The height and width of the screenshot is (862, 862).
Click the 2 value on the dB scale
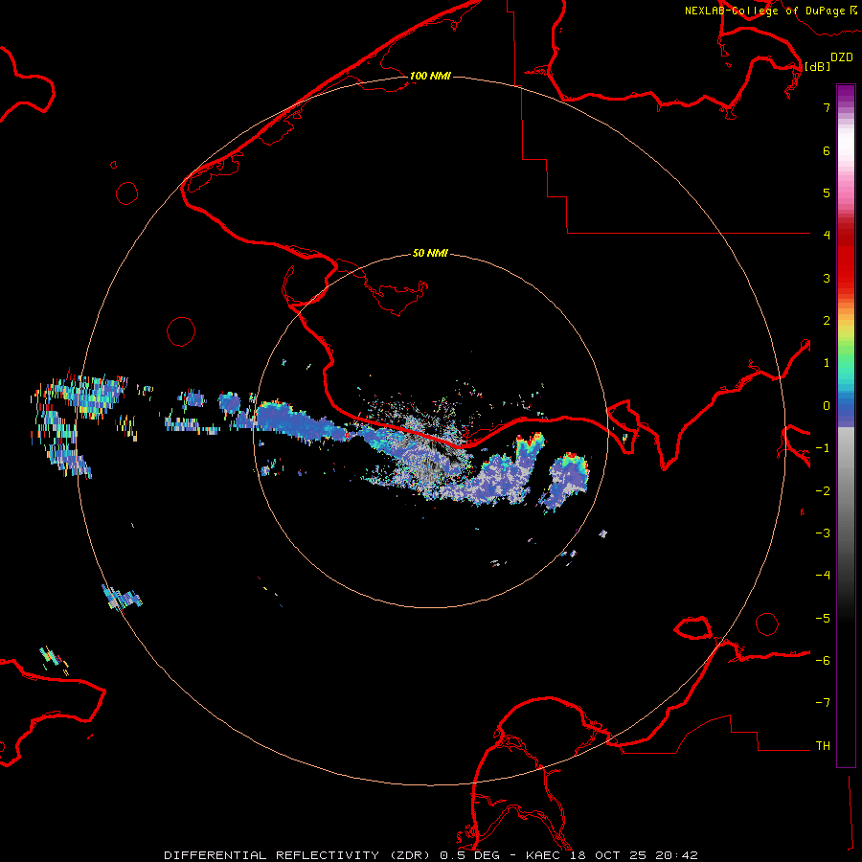tap(827, 321)
